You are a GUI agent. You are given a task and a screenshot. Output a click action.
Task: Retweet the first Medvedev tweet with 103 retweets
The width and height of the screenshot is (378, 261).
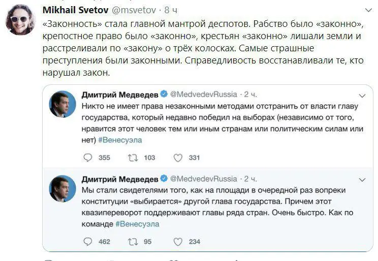[x=133, y=158]
